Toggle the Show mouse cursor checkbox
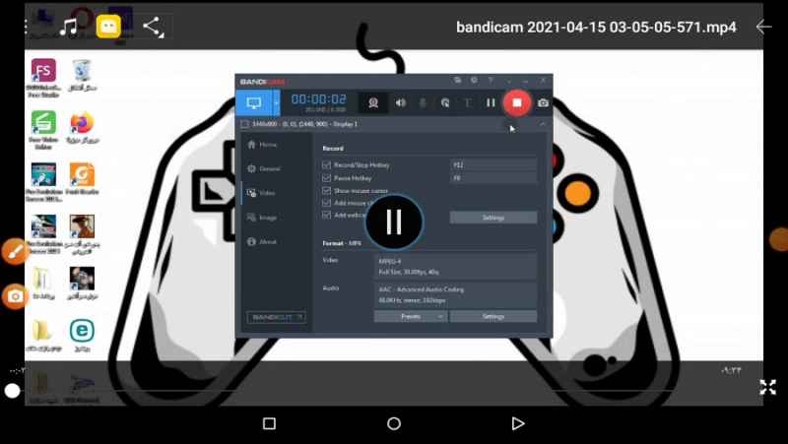This screenshot has height=444, width=788. click(x=327, y=190)
